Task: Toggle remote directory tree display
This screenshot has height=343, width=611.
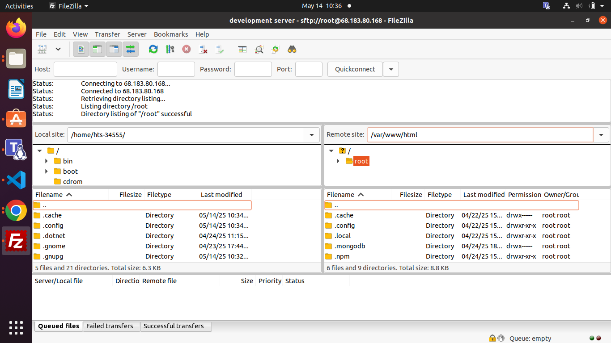Action: pyautogui.click(x=114, y=49)
